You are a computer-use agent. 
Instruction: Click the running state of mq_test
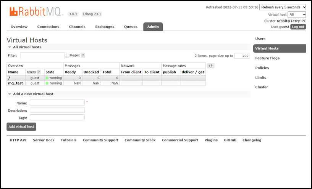click(54, 83)
